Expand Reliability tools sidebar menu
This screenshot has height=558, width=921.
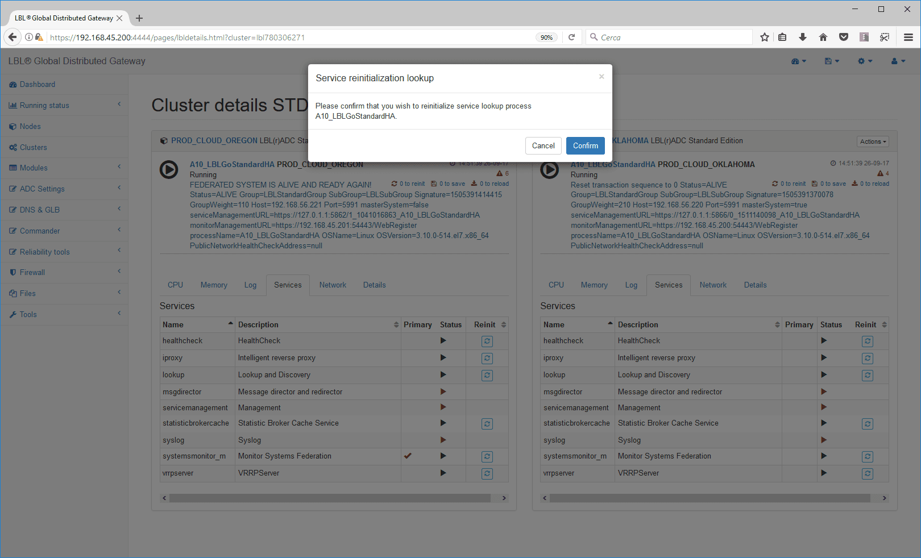64,252
